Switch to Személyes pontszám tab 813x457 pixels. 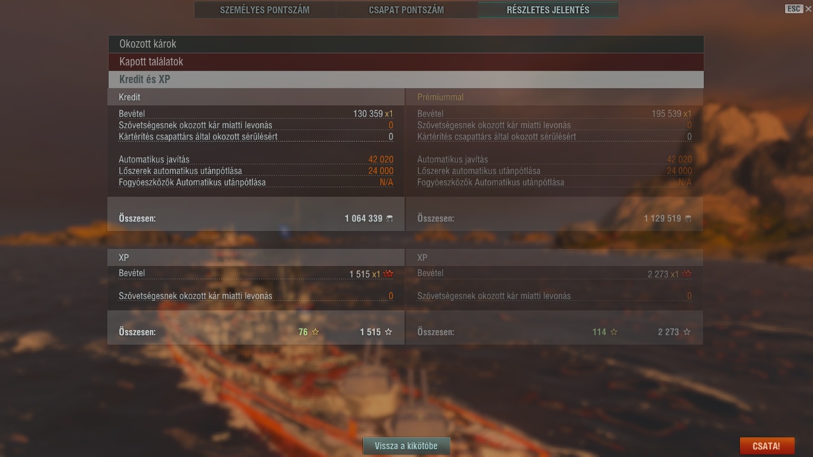265,10
